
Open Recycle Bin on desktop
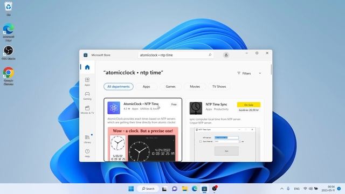pyautogui.click(x=9, y=9)
